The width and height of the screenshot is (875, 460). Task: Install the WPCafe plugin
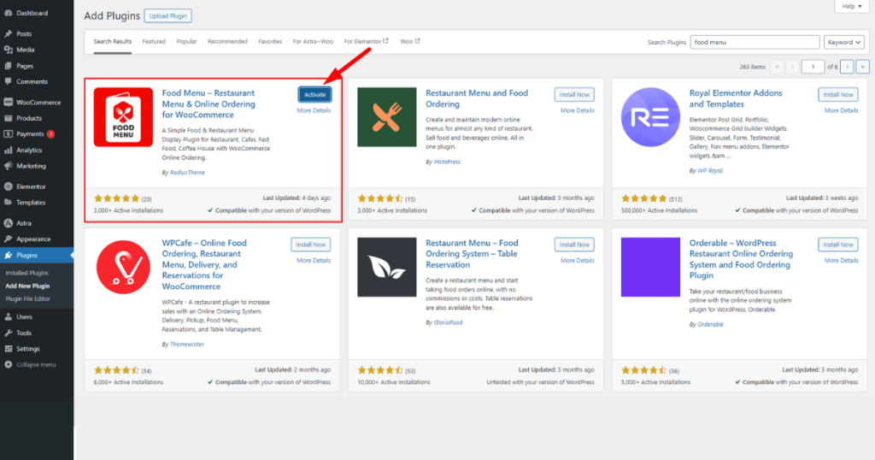pyautogui.click(x=311, y=245)
